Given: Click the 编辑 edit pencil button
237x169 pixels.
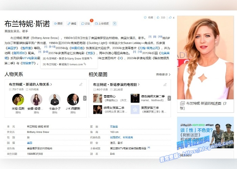Looking at the screenshot, I should point(72,24).
